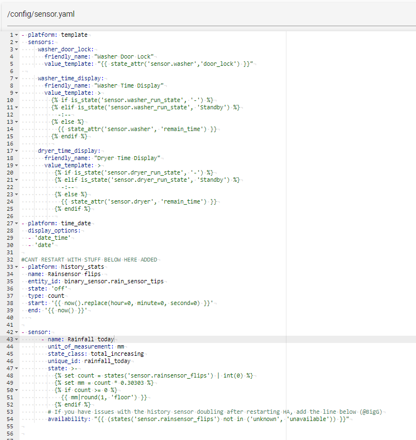Click the 'state_class: total_increasing' line
Viewport: 416px width, 440px height.
(x=95, y=354)
